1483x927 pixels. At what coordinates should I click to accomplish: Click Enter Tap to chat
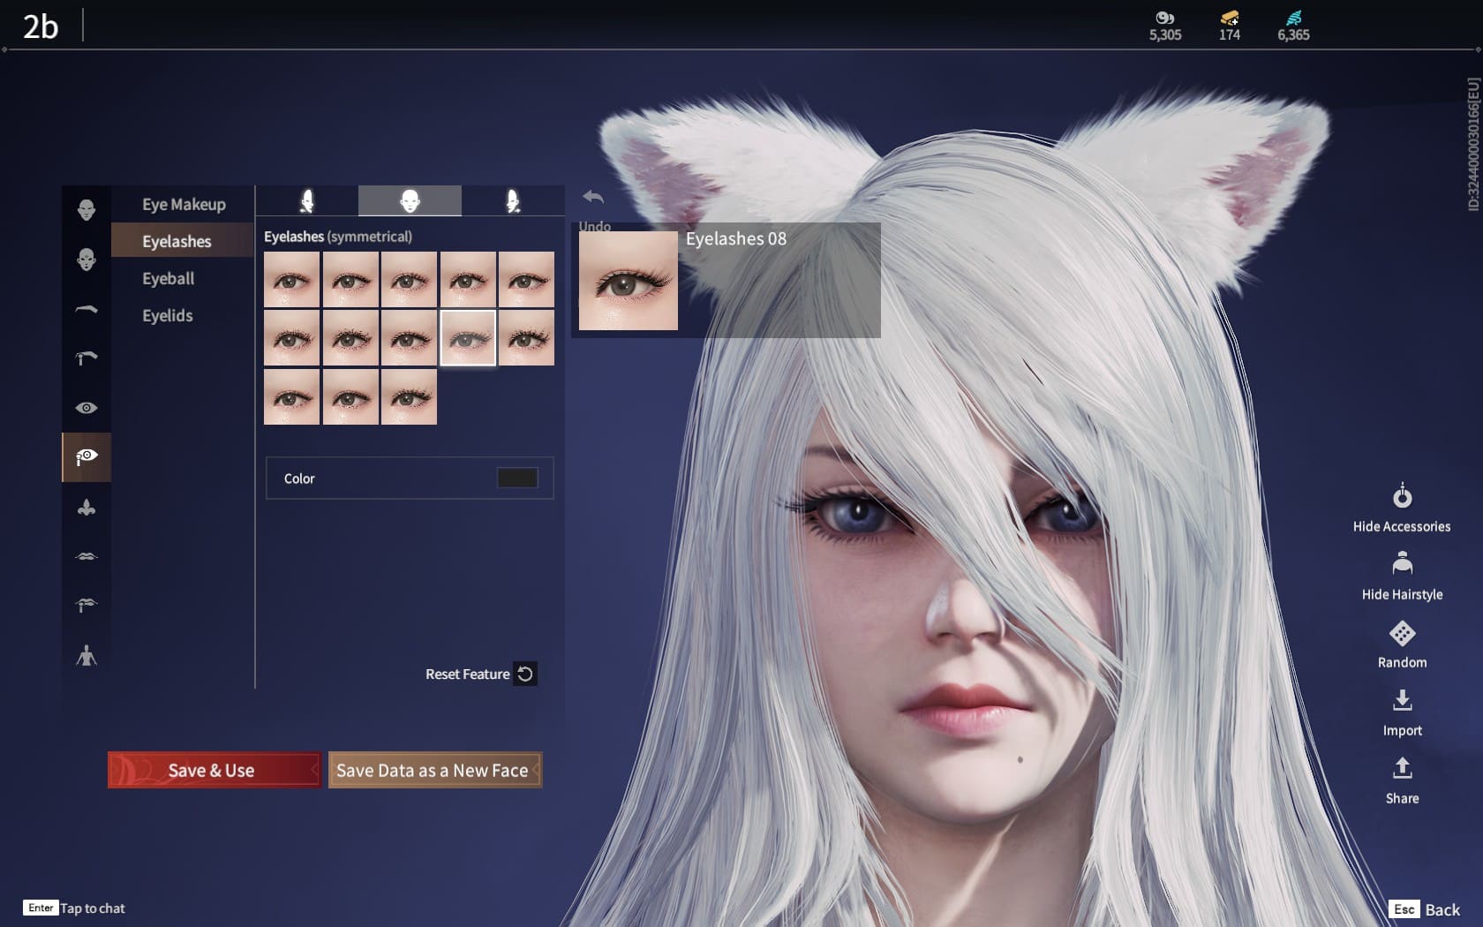tap(75, 908)
